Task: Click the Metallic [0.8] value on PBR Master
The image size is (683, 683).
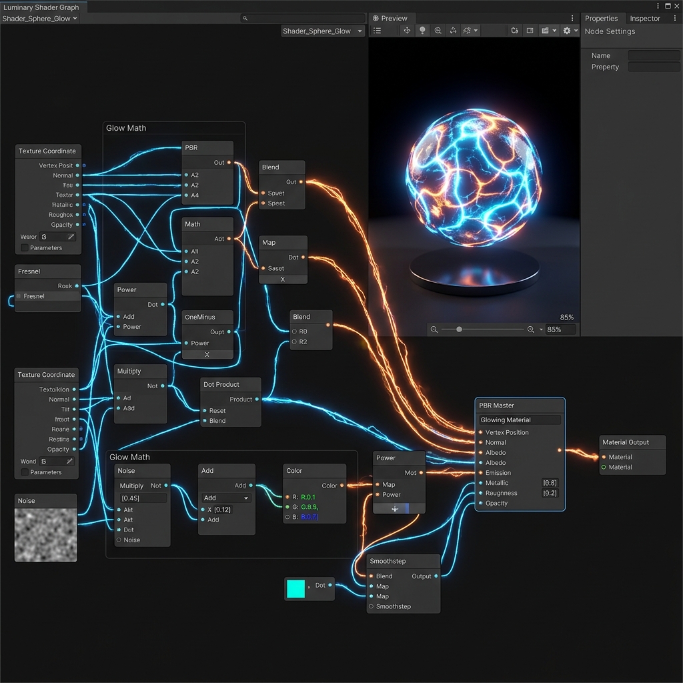Action: [550, 483]
